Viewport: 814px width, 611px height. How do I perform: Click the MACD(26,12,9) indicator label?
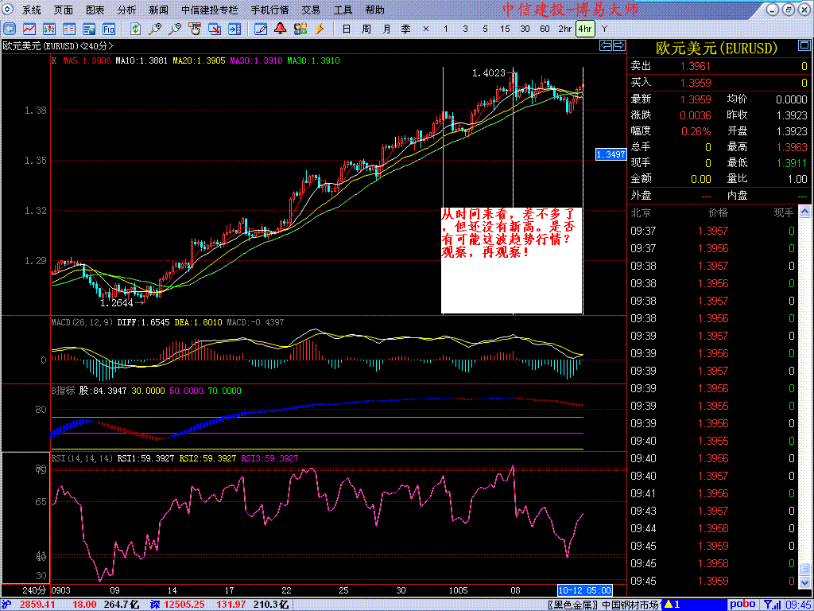(82, 322)
